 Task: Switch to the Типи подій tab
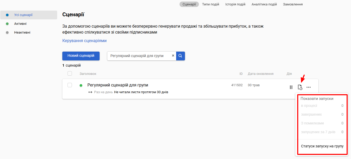click(211, 4)
